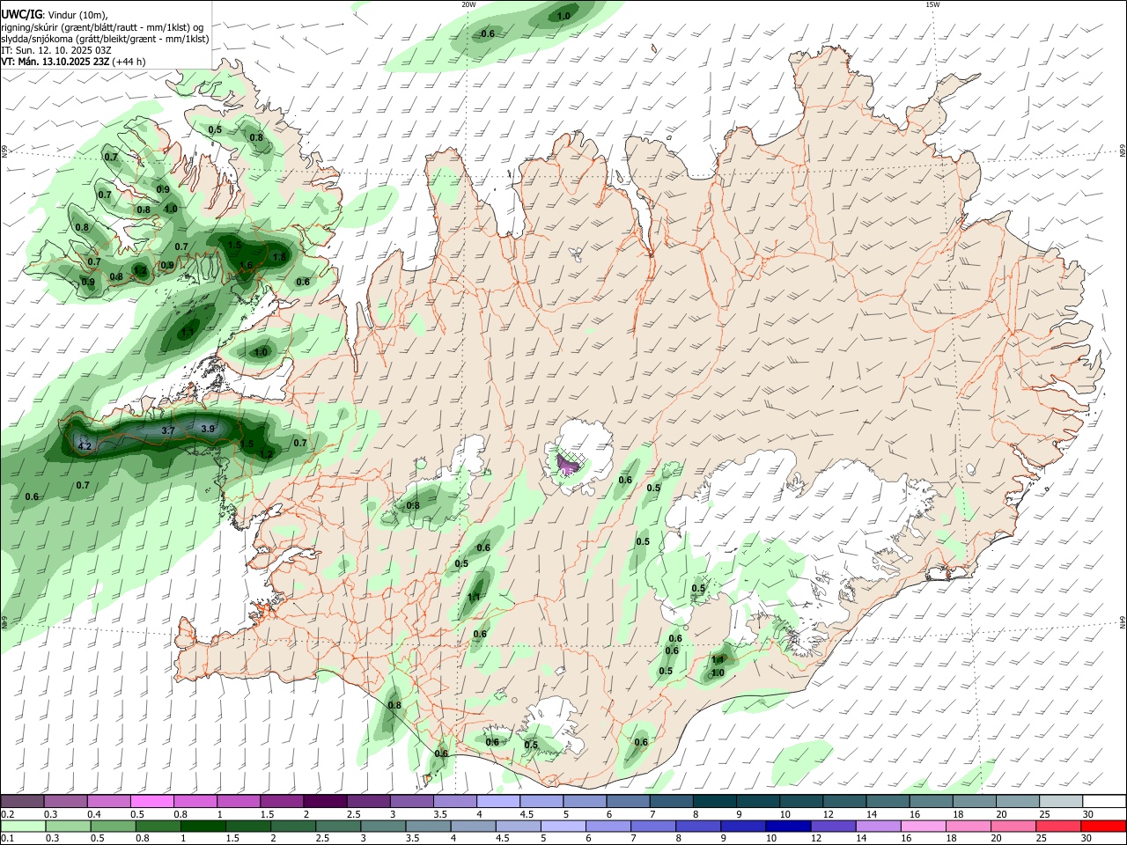Click the rigning/skúrir legend description line

102,26
